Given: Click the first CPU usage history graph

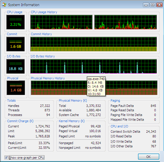Looking at the screenshot, I should (x=61, y=22).
